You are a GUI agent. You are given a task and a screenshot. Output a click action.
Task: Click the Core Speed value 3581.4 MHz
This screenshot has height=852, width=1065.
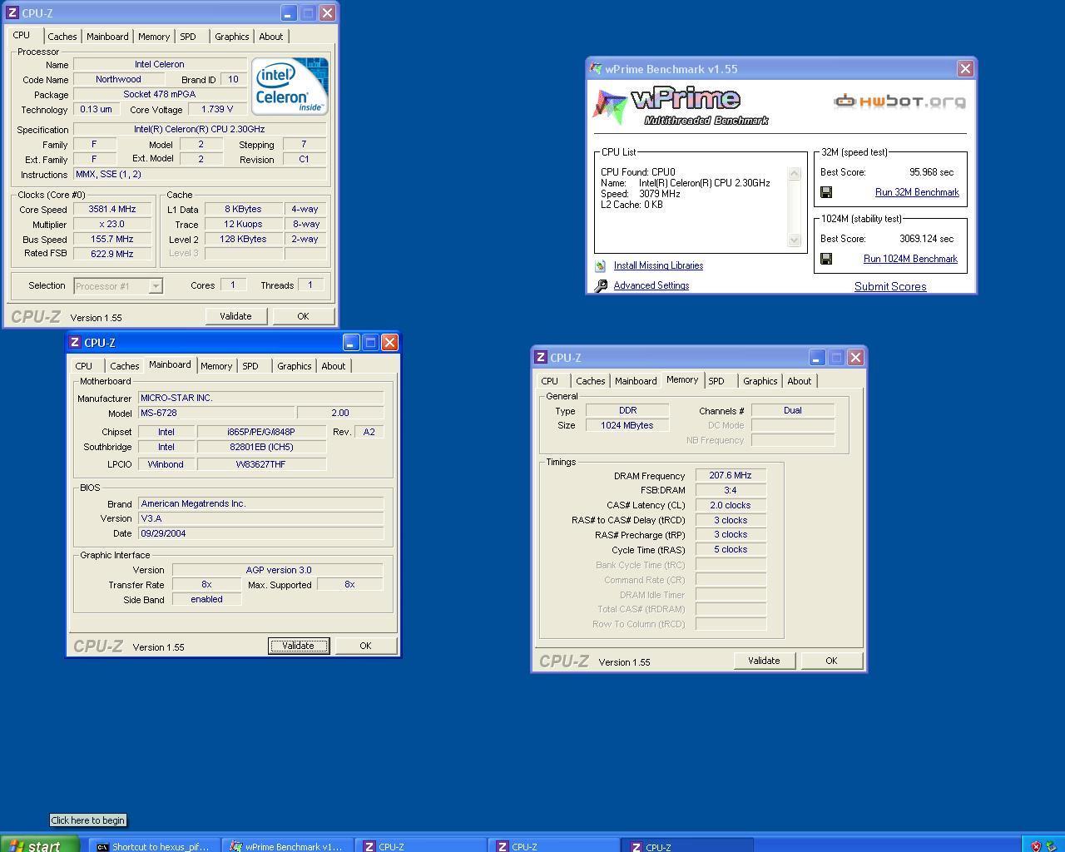pyautogui.click(x=112, y=210)
